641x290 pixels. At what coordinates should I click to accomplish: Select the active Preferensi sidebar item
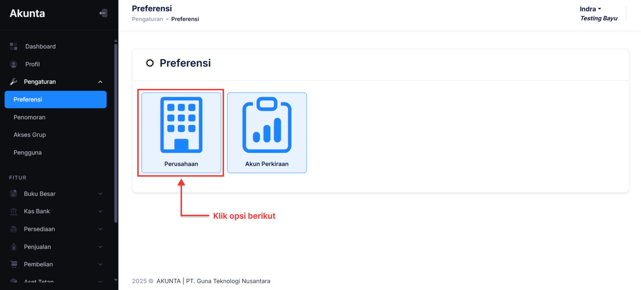click(55, 99)
